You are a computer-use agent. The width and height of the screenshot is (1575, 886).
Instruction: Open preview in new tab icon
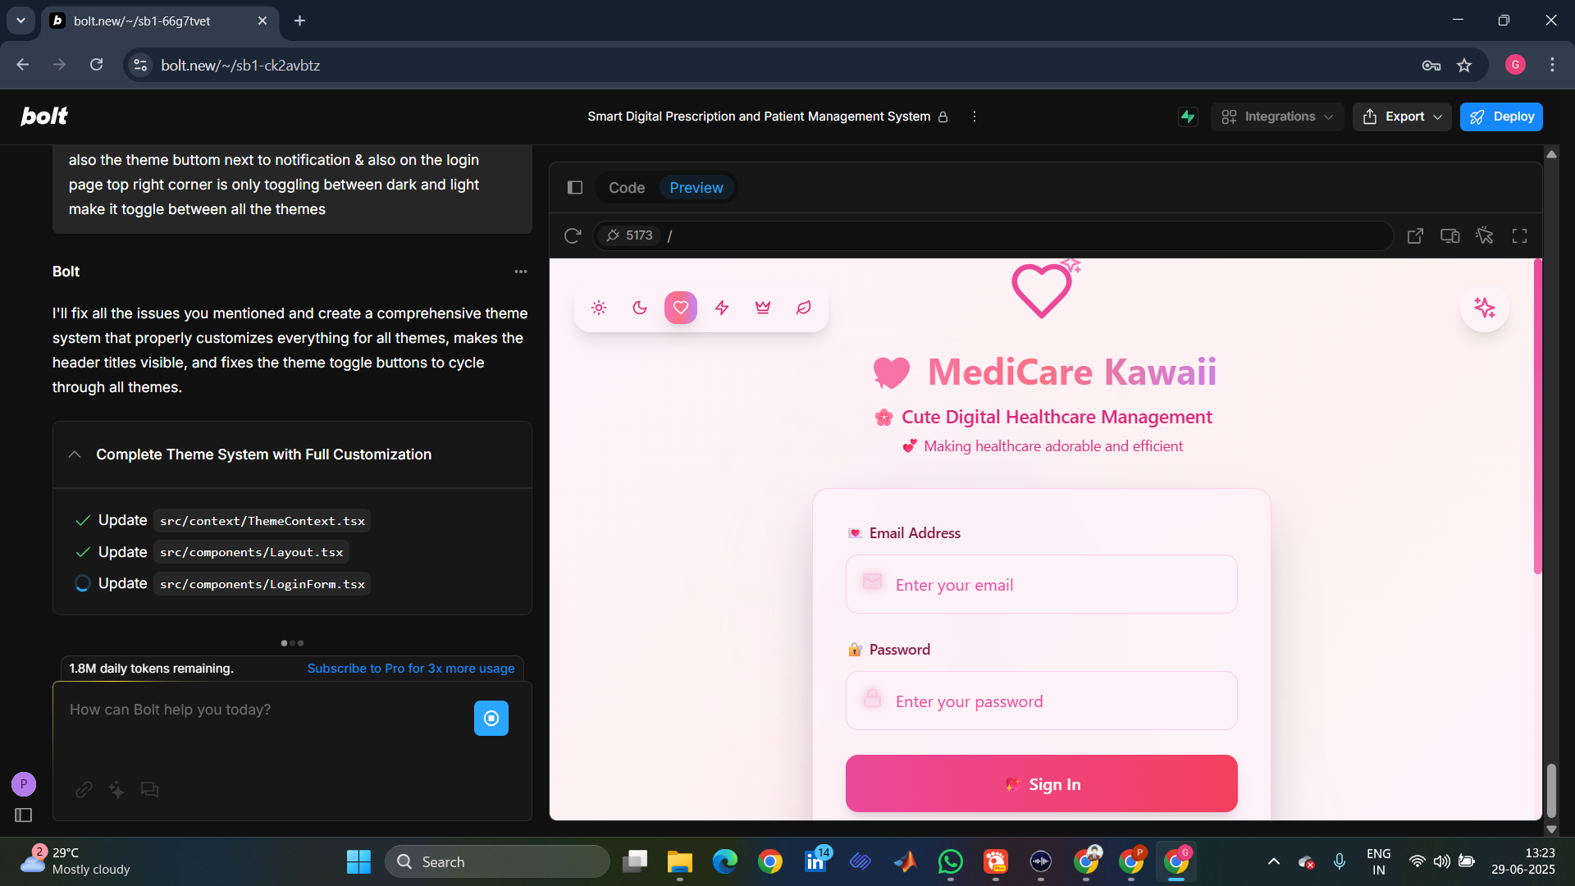(1415, 236)
